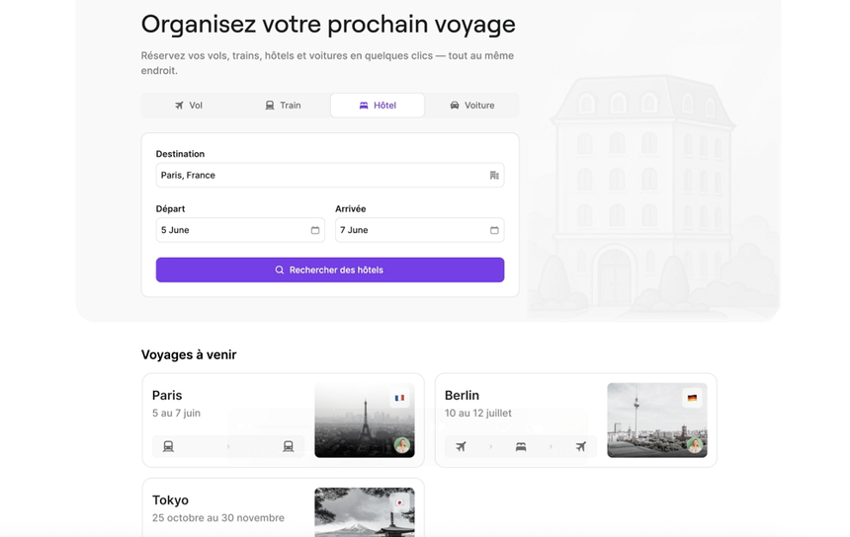The height and width of the screenshot is (537, 850).
Task: Select the Voiture tab
Action: [x=471, y=106]
